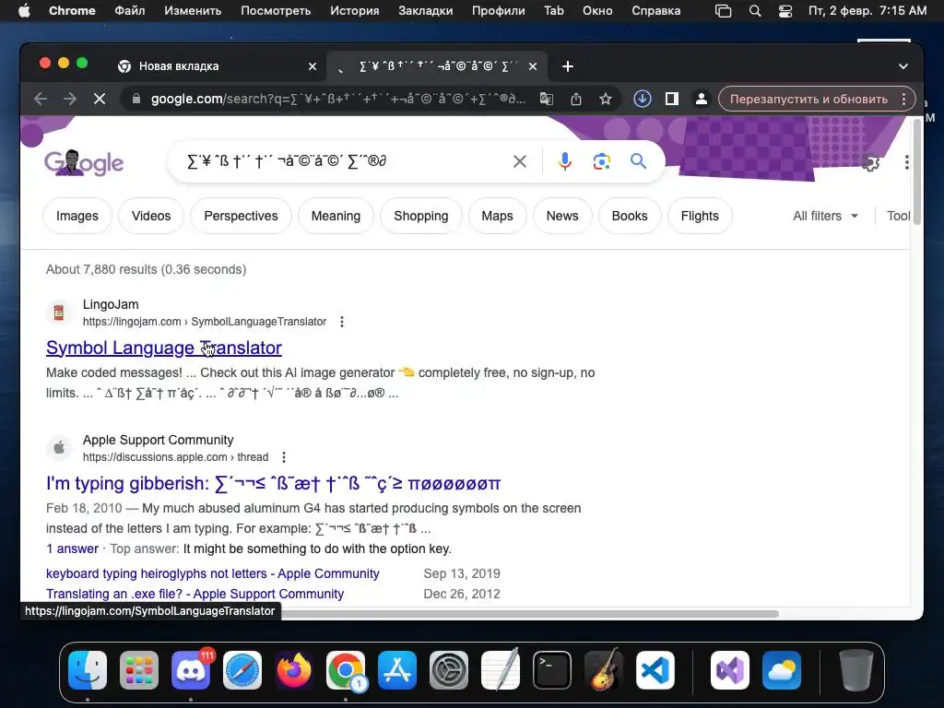Open GarageBand from the dock
The image size is (944, 708).
(x=604, y=670)
